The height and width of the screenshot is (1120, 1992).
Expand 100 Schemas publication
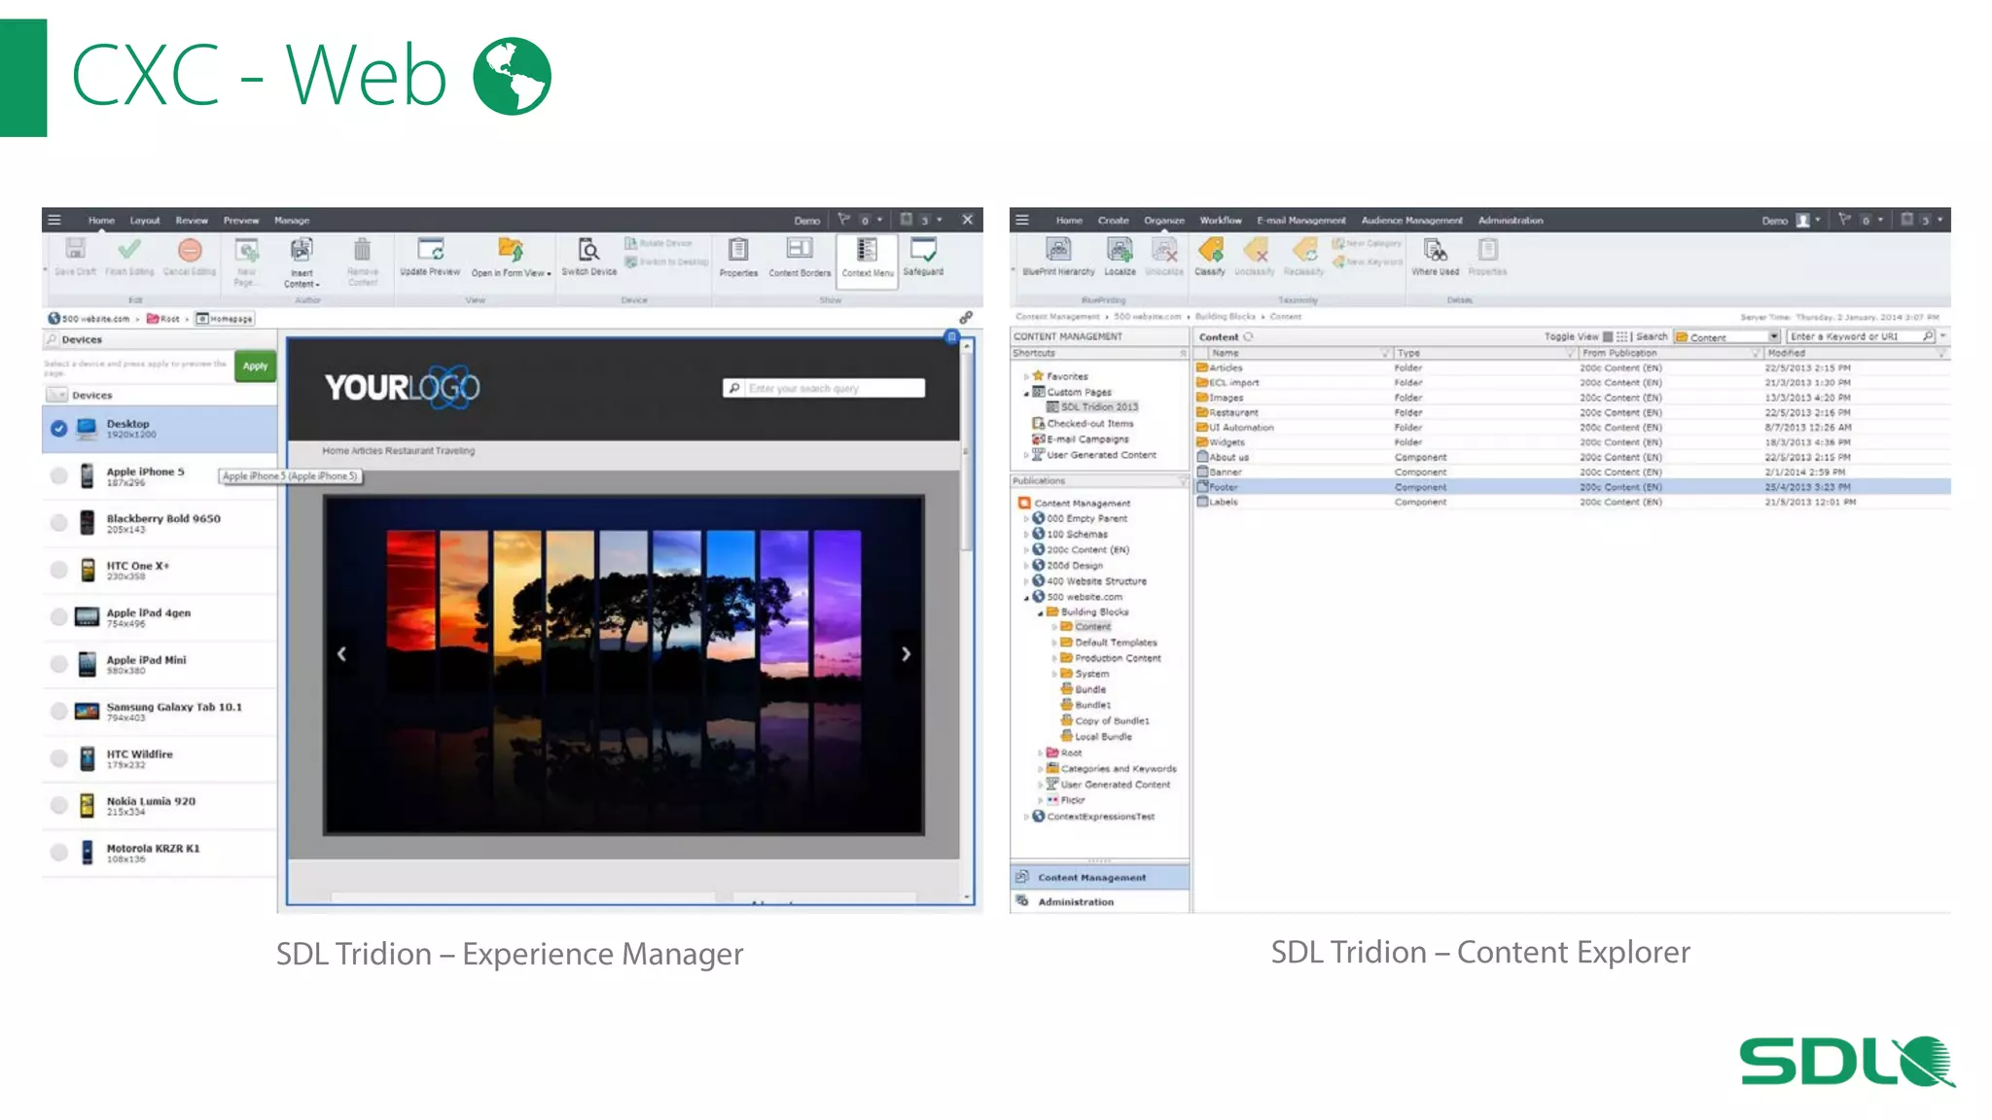(1025, 535)
